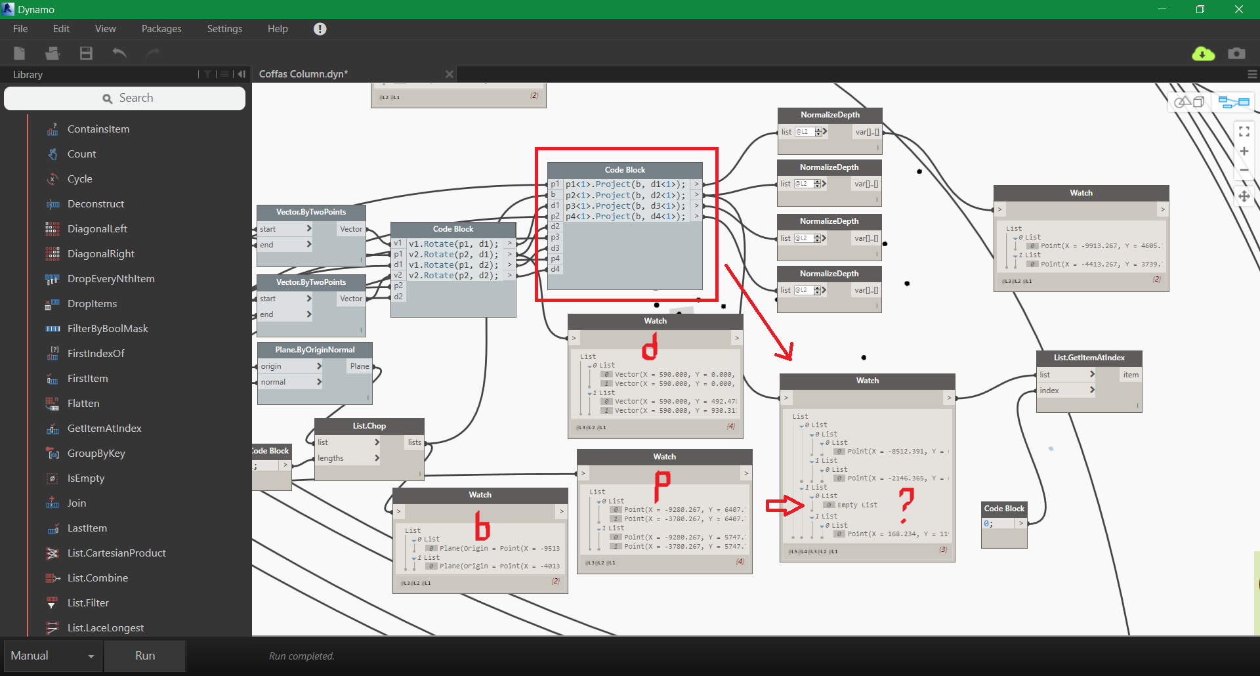1260x676 pixels.
Task: Switch to 3D background preview navigation
Action: (x=1190, y=102)
